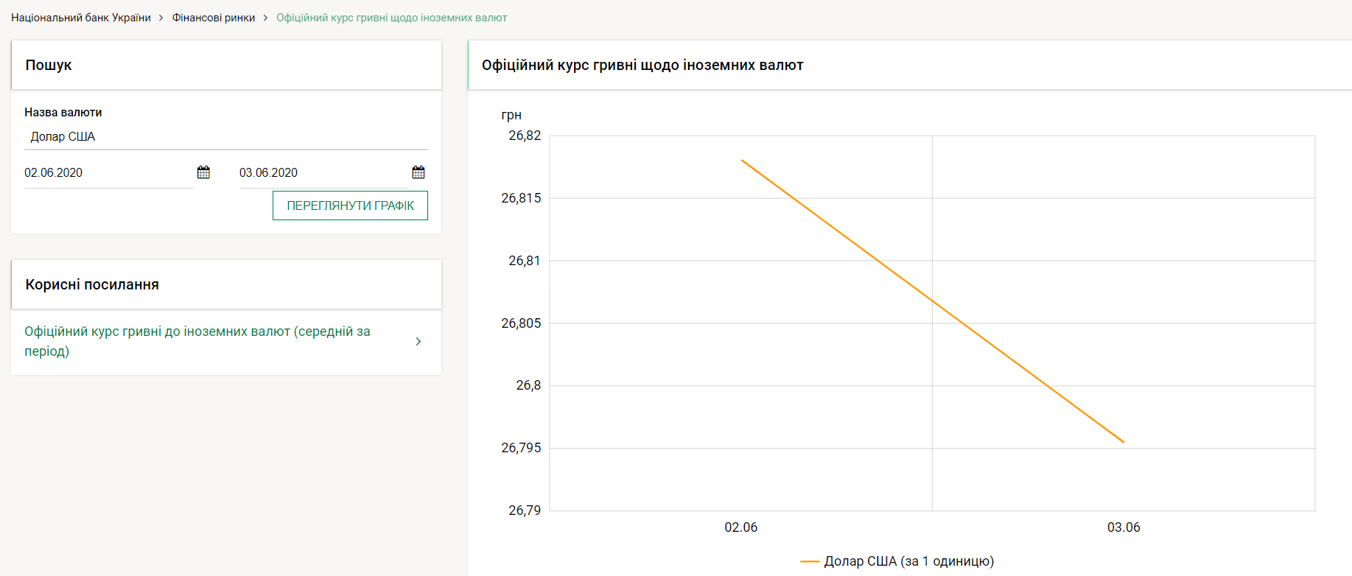The height and width of the screenshot is (576, 1352).
Task: Click the orange exchange rate line on chart
Action: [x=932, y=301]
